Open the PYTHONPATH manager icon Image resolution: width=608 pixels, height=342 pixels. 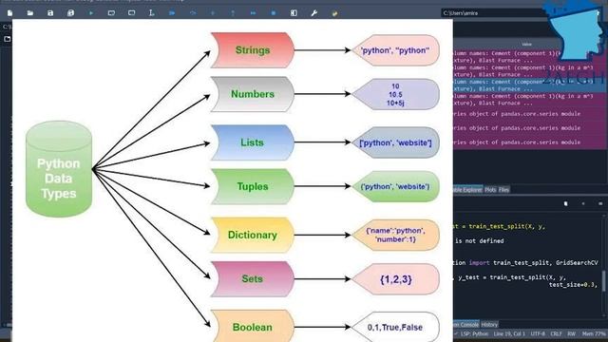point(334,13)
